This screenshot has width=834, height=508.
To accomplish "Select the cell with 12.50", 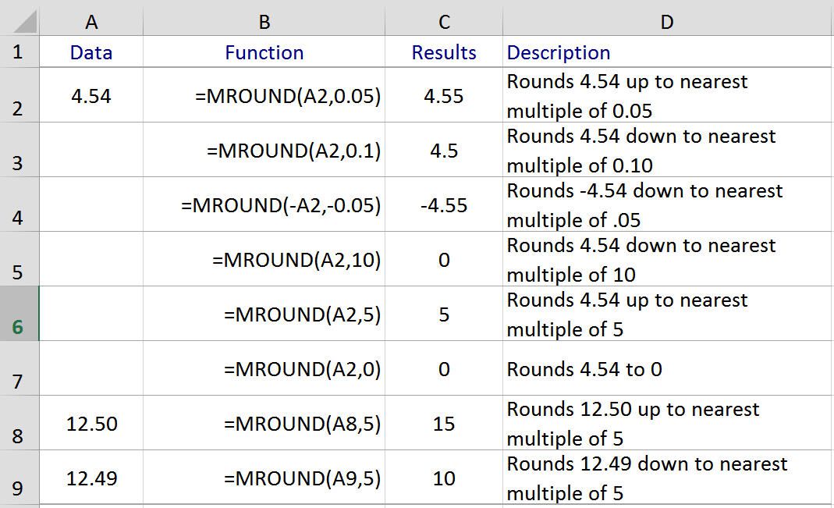I will click(91, 424).
